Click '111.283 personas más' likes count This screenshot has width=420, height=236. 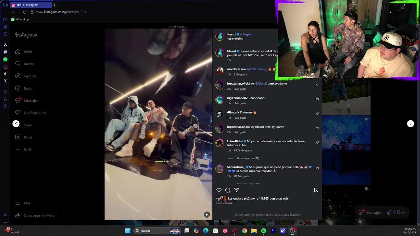coord(274,199)
